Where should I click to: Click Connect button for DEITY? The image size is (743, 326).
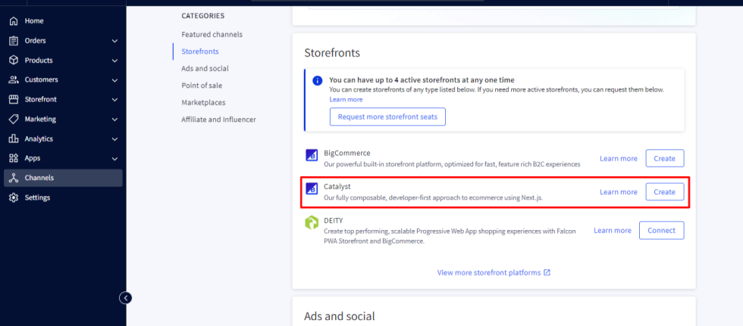[x=661, y=230]
